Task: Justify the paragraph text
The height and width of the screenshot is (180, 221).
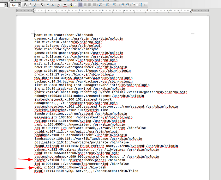Action: [x=94, y=5]
